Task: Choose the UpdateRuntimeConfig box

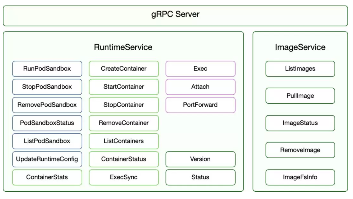Action: point(47,159)
